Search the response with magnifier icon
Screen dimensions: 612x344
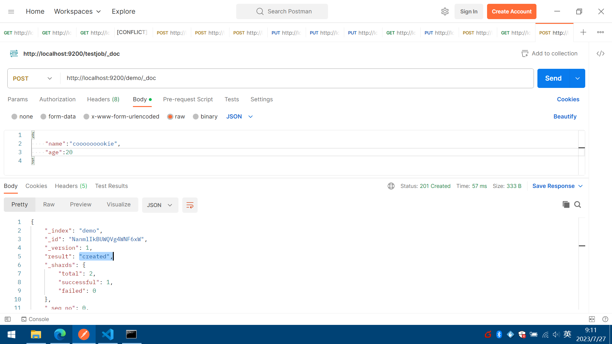coord(578,204)
